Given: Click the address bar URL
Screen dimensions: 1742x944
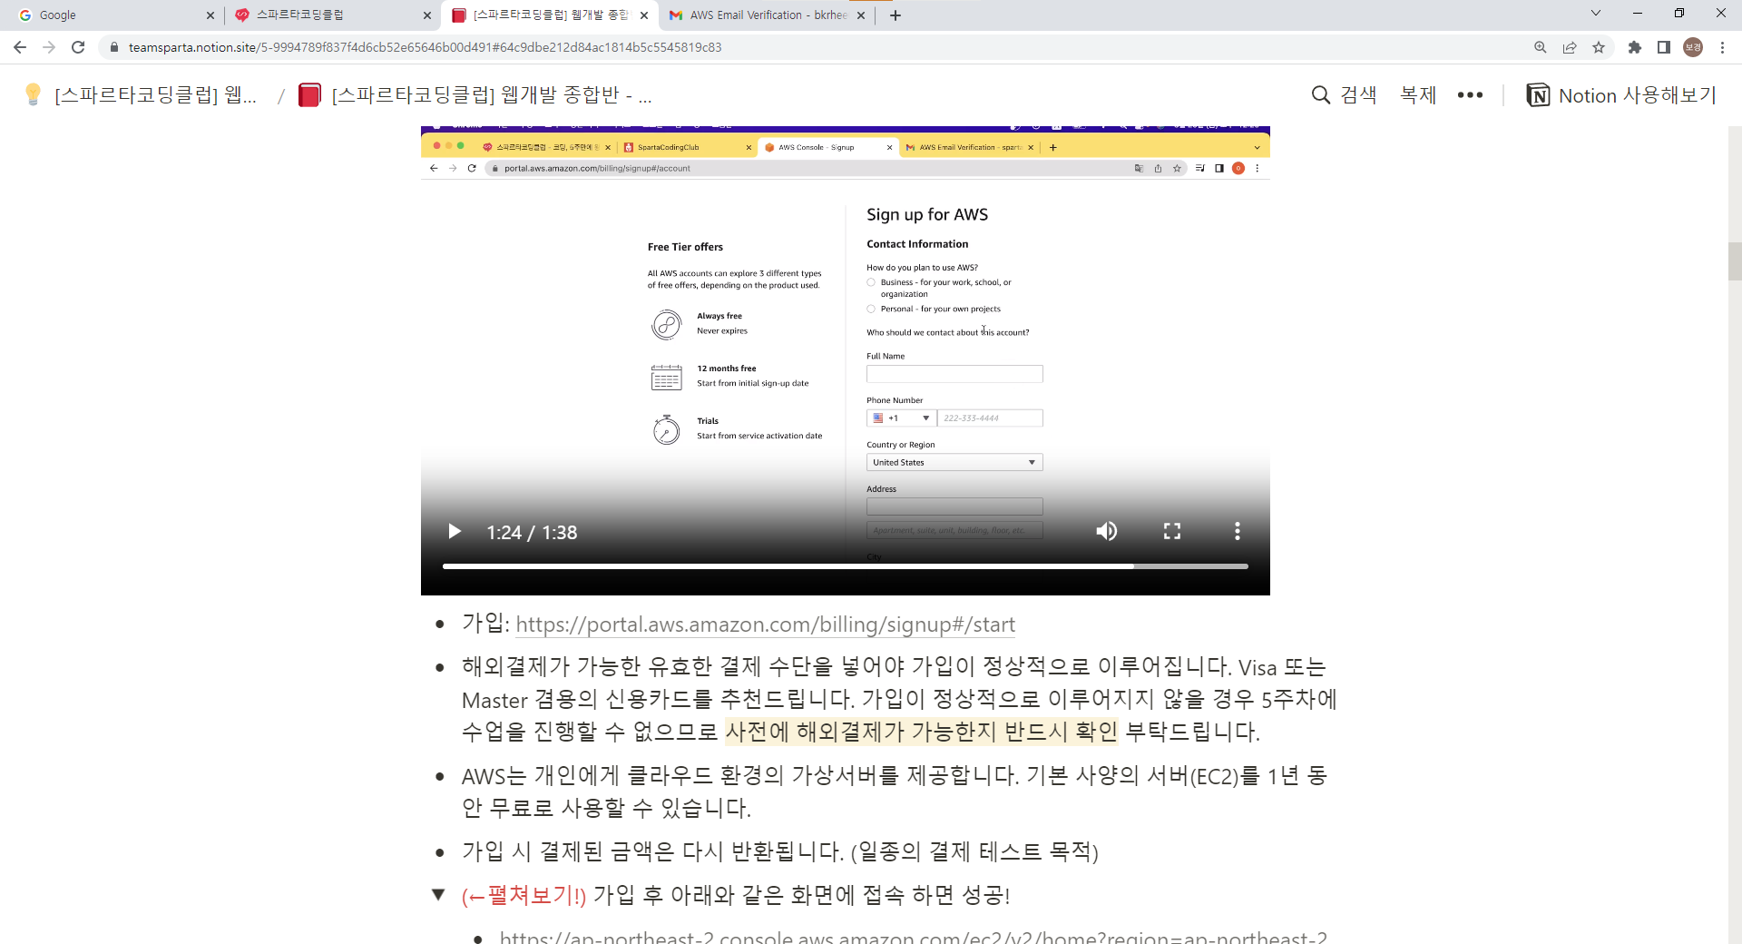Looking at the screenshot, I should pos(425,47).
